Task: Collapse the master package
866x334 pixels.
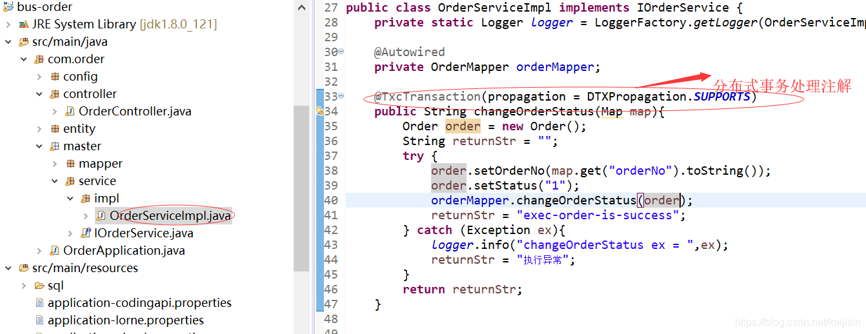Action: [x=39, y=146]
